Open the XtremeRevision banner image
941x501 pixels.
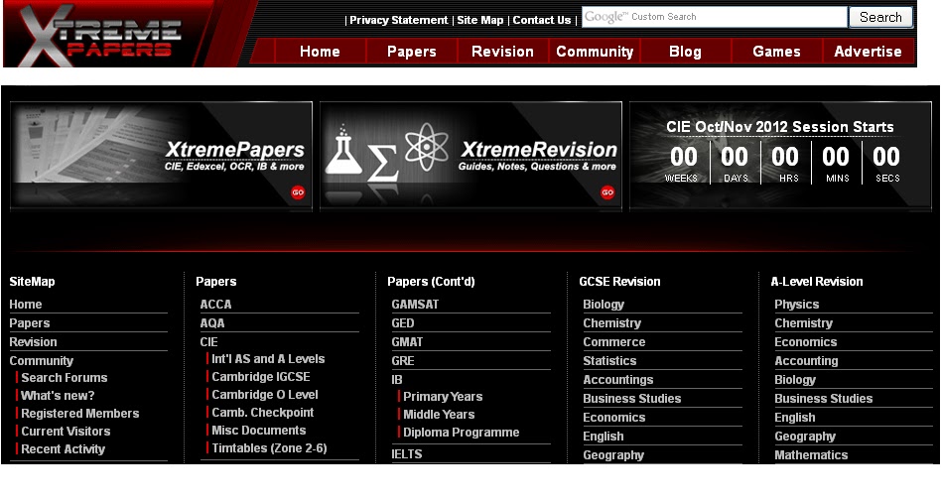click(x=470, y=156)
